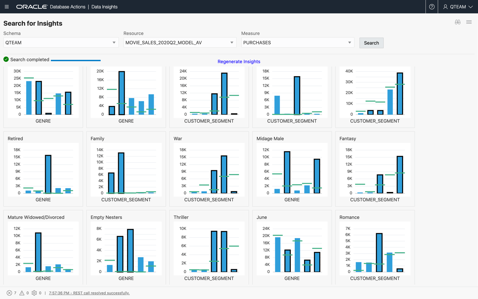Click the Regenerate Insights link

point(239,62)
